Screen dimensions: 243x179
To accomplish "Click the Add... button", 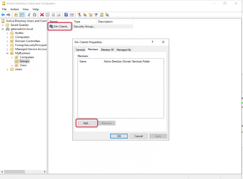I will pos(86,123).
